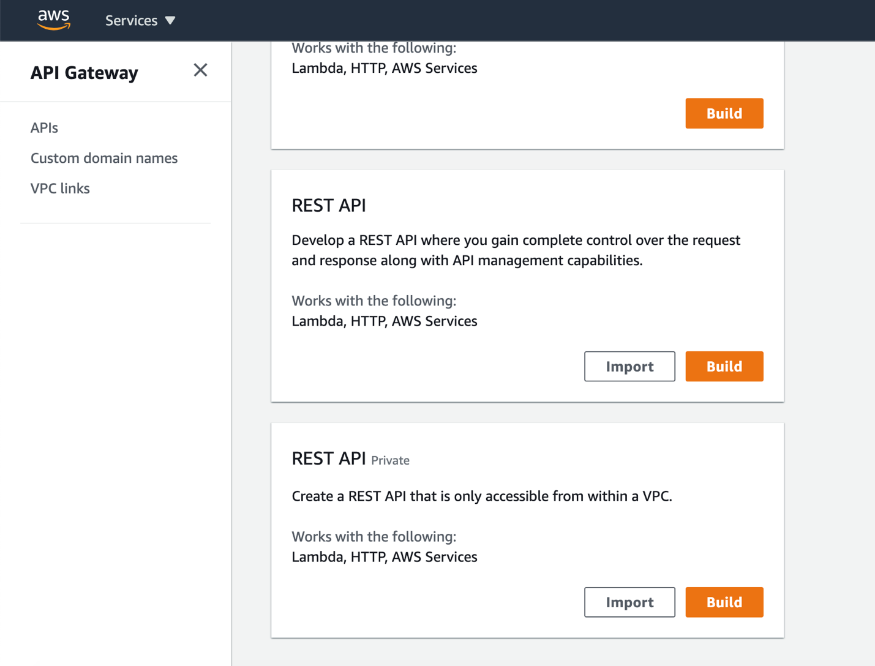Open the Services menu
The height and width of the screenshot is (666, 875).
pyautogui.click(x=131, y=21)
